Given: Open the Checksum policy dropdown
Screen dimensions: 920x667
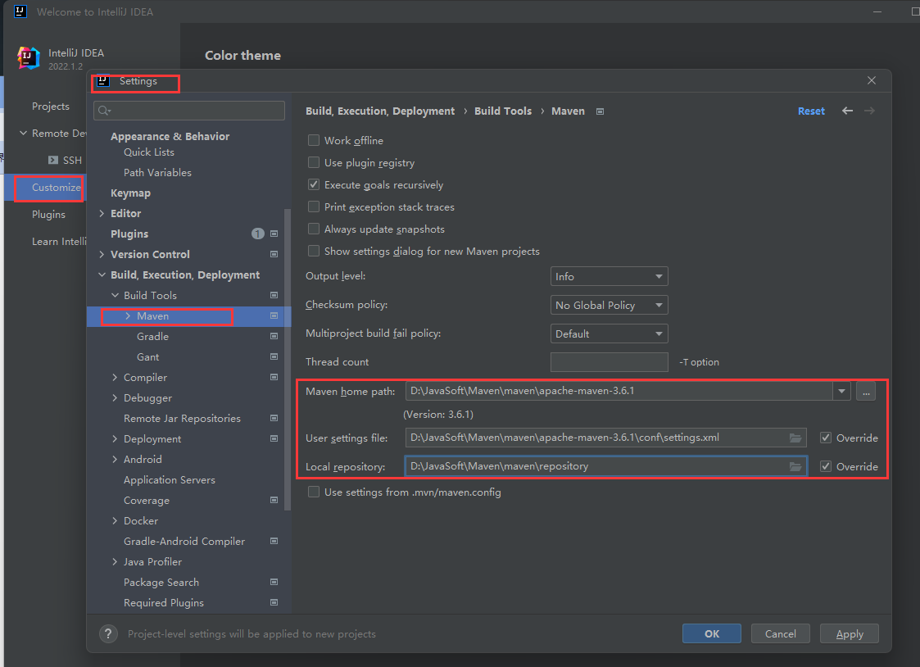Looking at the screenshot, I should tap(609, 305).
